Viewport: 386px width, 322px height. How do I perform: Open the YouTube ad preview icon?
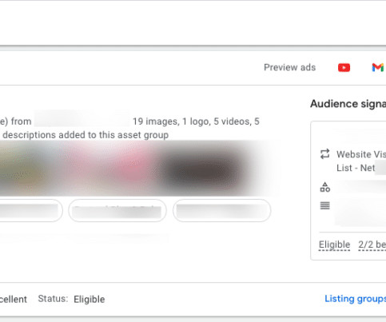(x=344, y=68)
